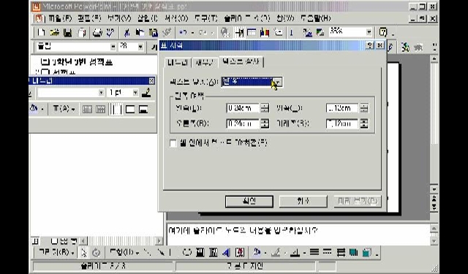Click the Insert WordArt icon in drawing toolbar
Screen dimensions: 468x274
[226, 253]
